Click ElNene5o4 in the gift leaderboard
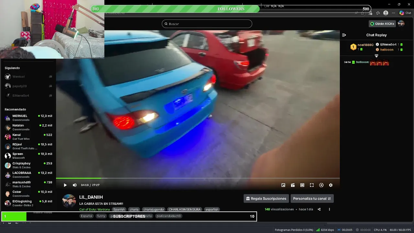Screen dimensions: 414x233 pos(389,44)
